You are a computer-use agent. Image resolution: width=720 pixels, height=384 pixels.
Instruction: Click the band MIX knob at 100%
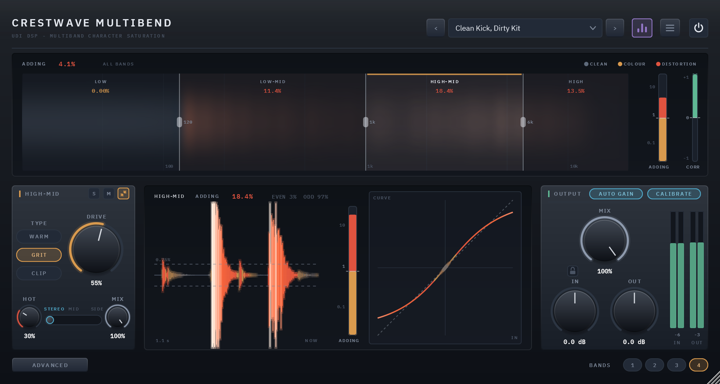tap(118, 317)
